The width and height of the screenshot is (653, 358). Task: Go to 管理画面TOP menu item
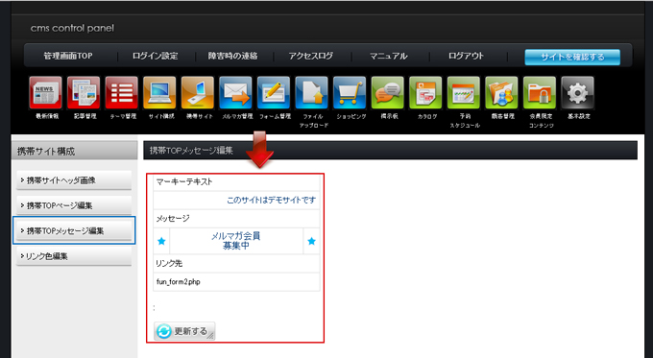pyautogui.click(x=68, y=56)
